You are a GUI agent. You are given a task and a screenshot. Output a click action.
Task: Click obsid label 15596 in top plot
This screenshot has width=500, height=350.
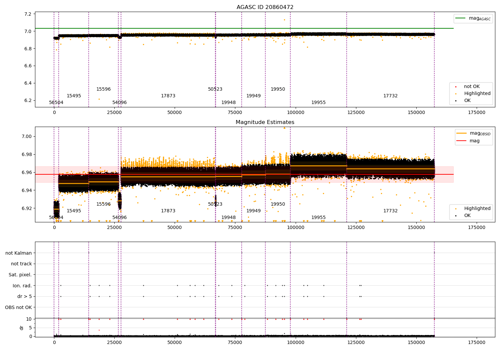pos(103,89)
